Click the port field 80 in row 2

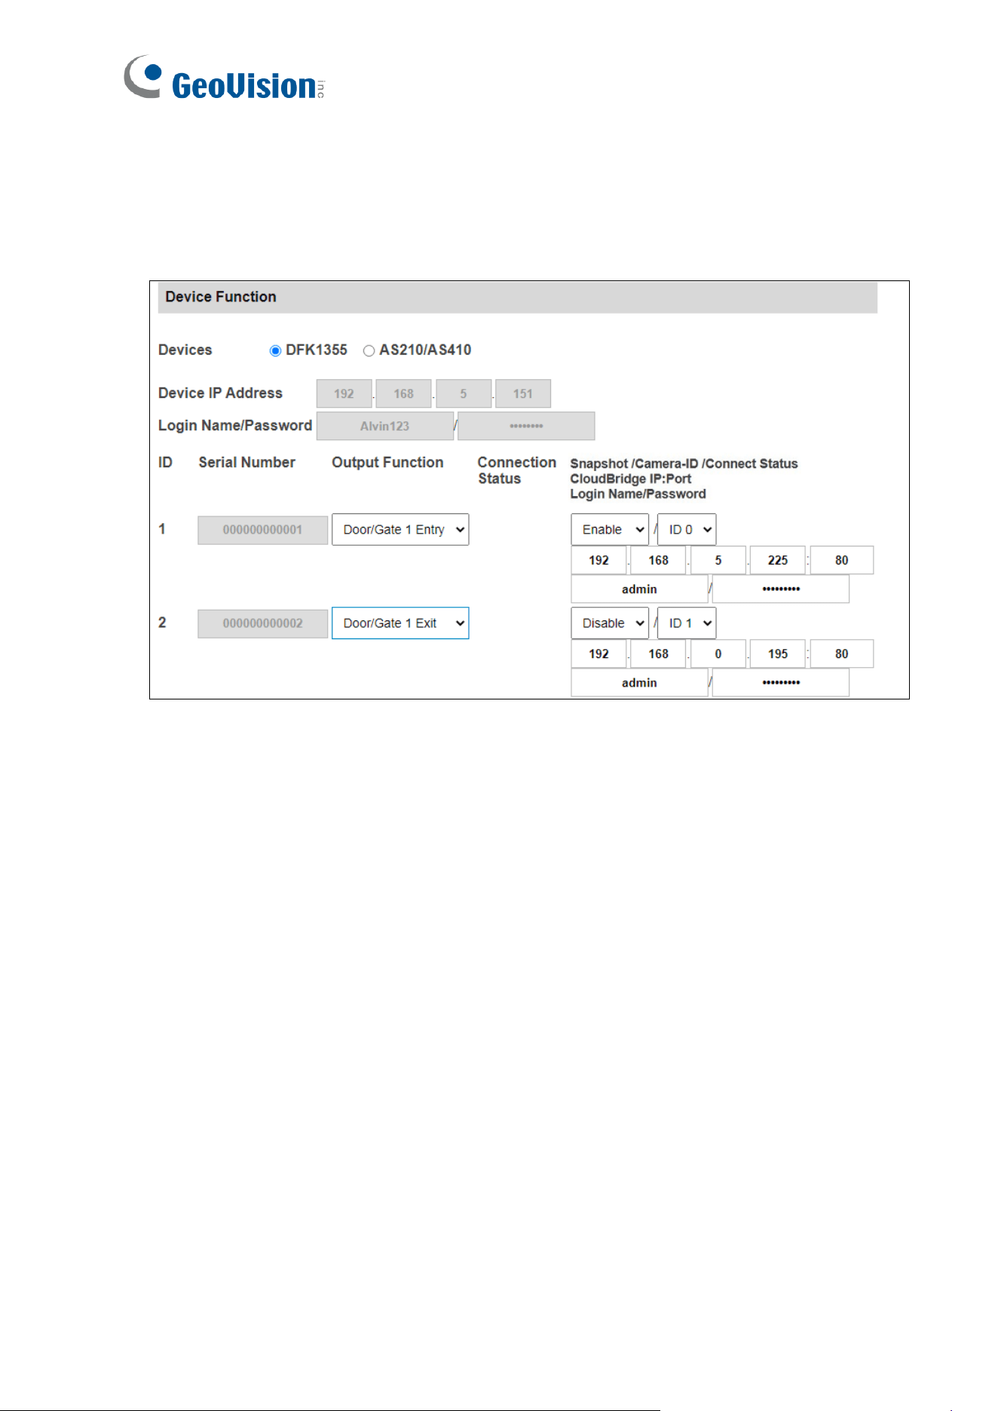(x=842, y=653)
